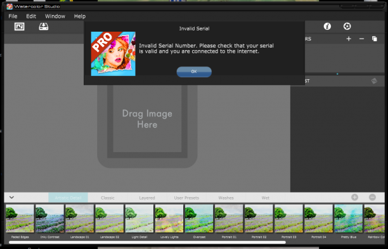Switch to the Washes presets tab
The width and height of the screenshot is (388, 249).
point(226,198)
